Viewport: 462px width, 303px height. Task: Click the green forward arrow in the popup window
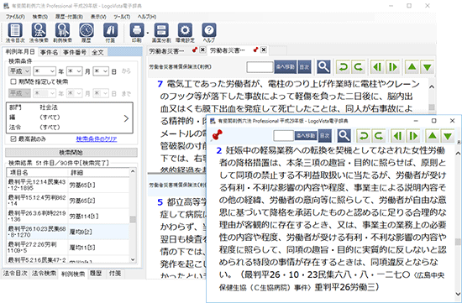[379, 136]
